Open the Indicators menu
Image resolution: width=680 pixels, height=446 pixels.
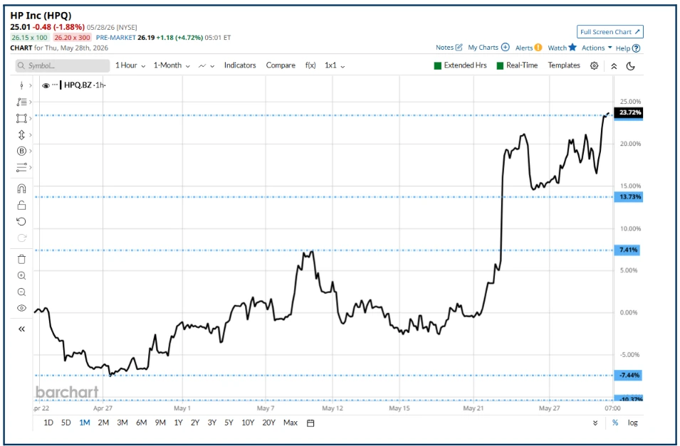[240, 65]
